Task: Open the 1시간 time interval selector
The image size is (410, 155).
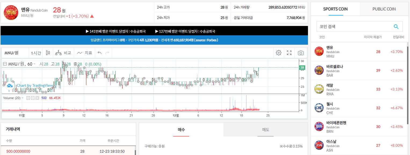Action: point(36,53)
